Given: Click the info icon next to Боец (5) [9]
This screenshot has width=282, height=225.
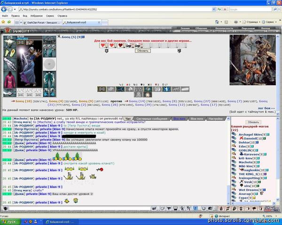Looking at the screenshot, I should click(x=83, y=37).
